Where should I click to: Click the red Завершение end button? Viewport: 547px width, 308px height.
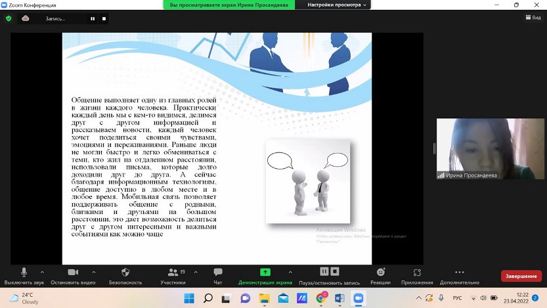521,276
